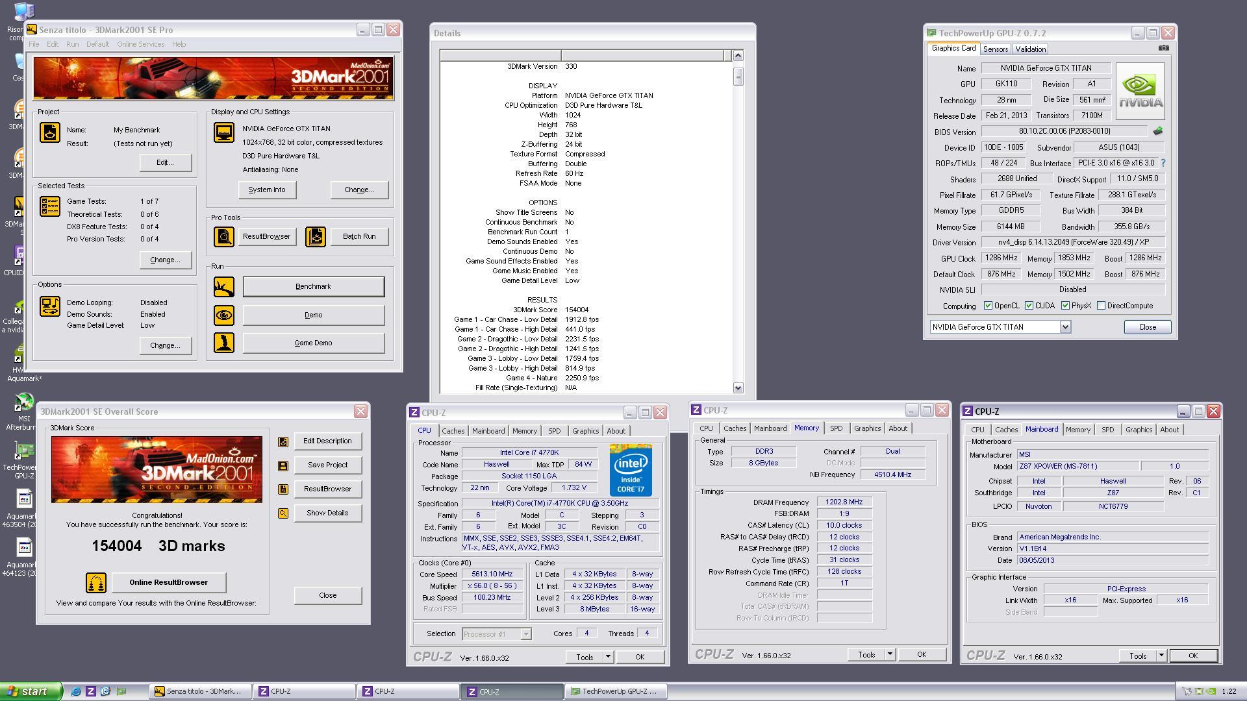Click the Details window vertical scrollbar thumb

(x=738, y=77)
